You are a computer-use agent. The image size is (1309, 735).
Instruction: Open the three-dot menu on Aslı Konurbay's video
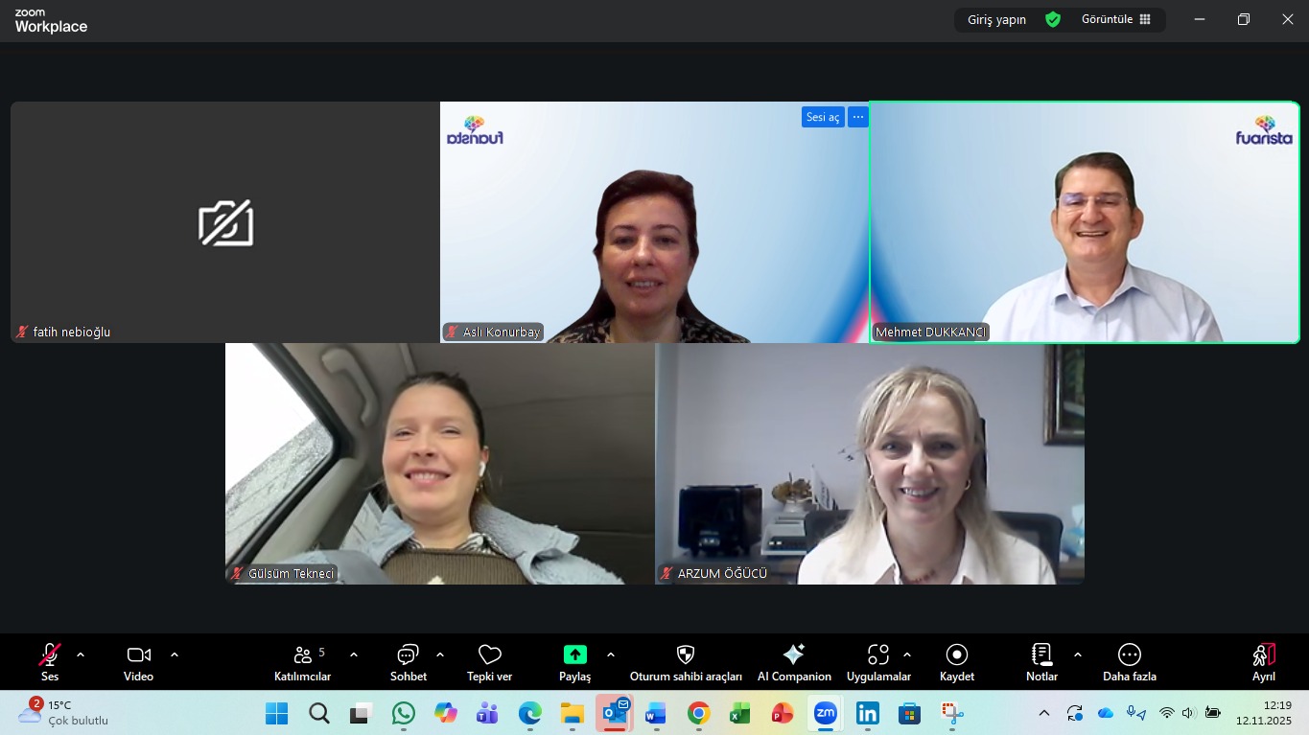pyautogui.click(x=857, y=117)
